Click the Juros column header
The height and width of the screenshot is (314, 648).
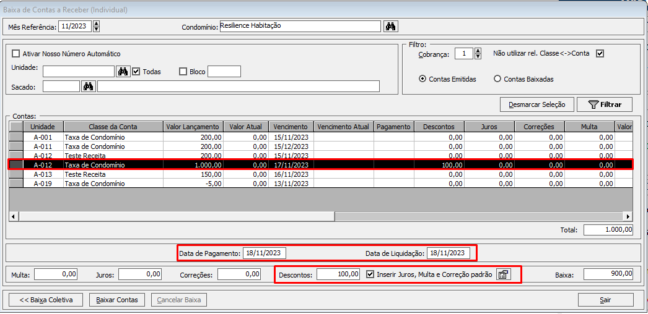click(489, 126)
